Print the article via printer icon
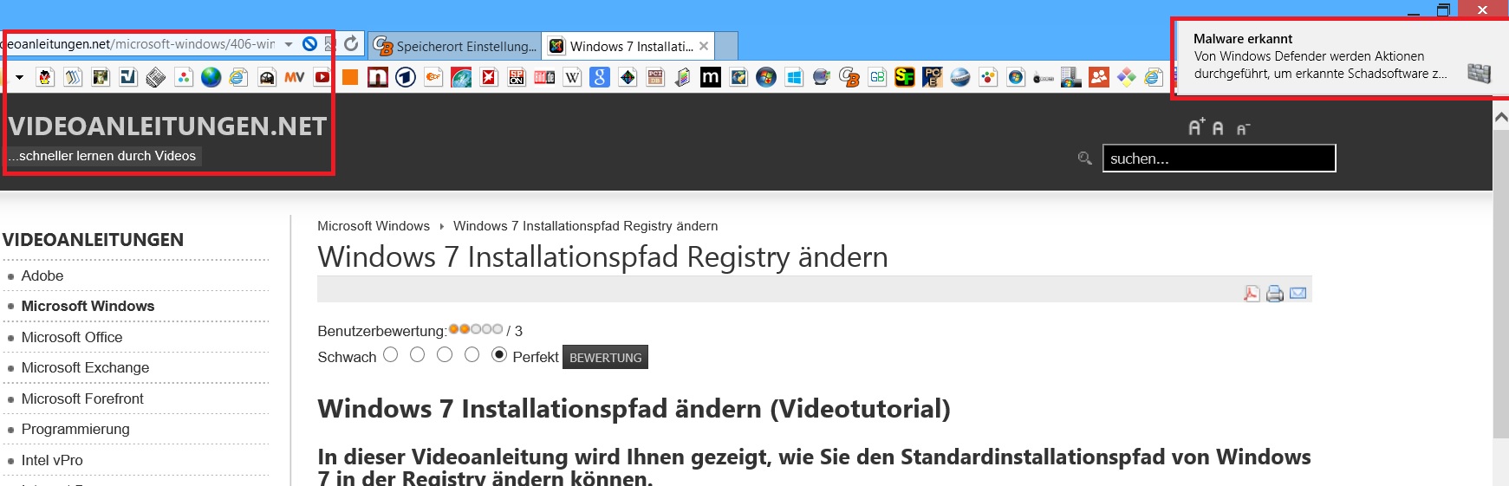The height and width of the screenshot is (486, 1509). coord(1275,294)
